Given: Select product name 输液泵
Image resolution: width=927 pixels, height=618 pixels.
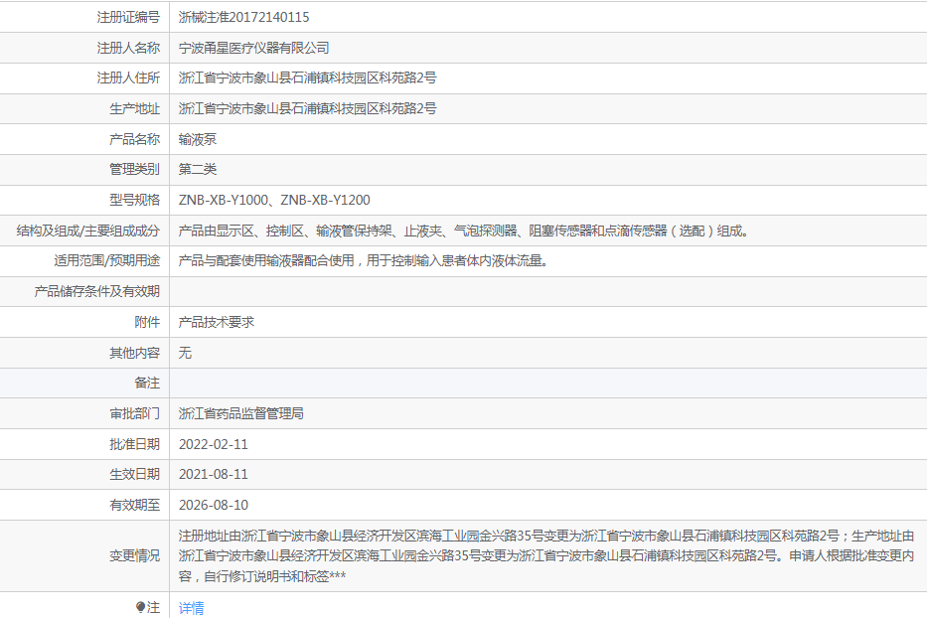Looking at the screenshot, I should point(198,139).
